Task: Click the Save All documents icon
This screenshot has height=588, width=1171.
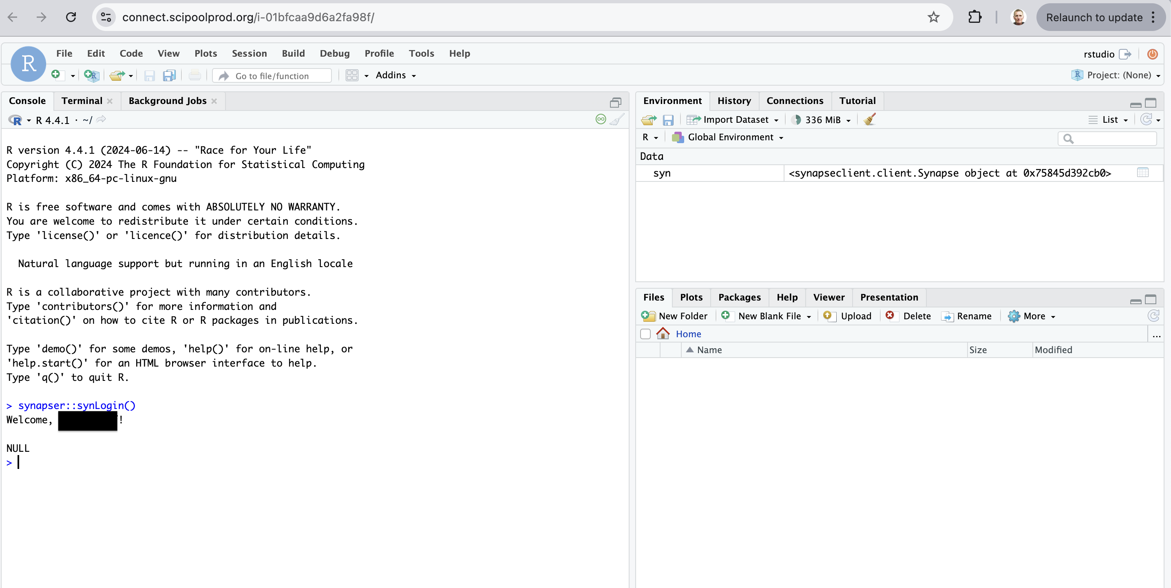Action: pos(170,75)
